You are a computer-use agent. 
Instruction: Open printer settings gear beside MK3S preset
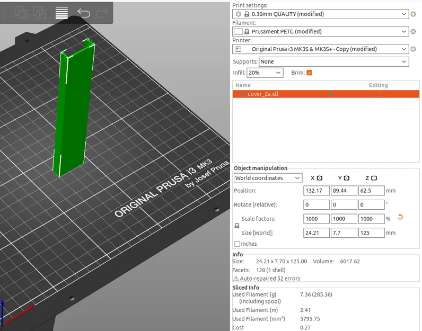414,49
